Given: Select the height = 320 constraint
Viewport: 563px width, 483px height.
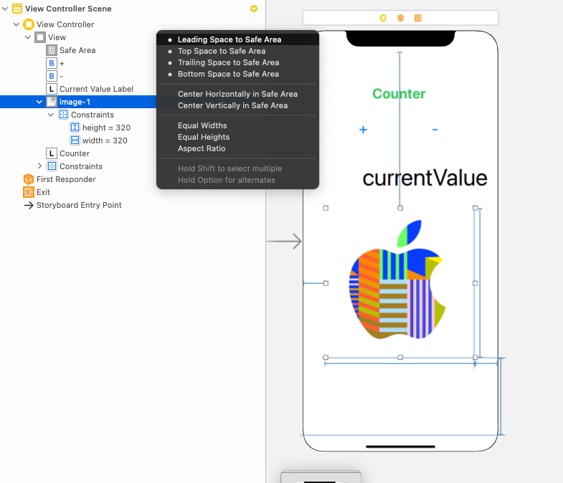Looking at the screenshot, I should tap(106, 128).
